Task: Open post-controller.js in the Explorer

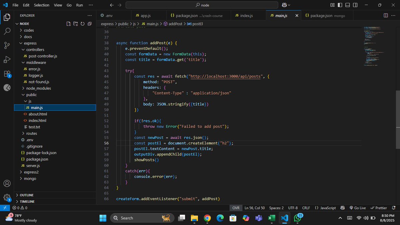Action: pos(55,56)
